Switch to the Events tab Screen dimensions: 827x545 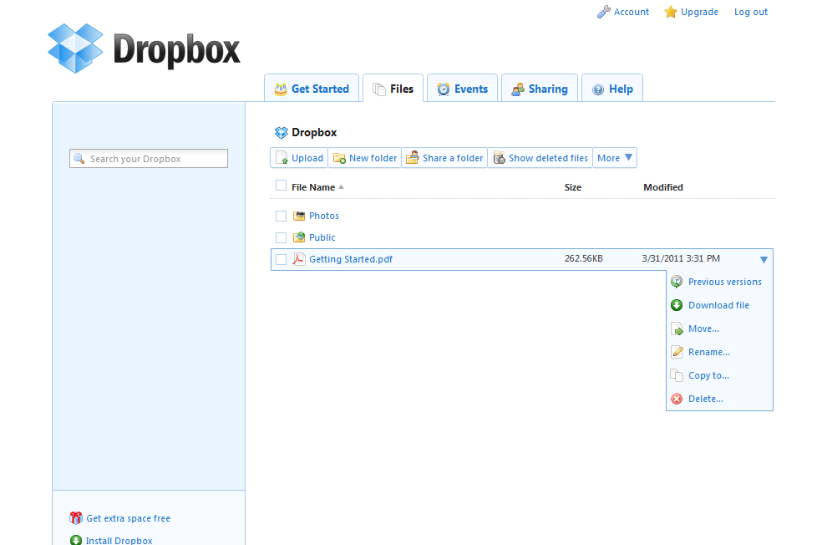(x=463, y=89)
